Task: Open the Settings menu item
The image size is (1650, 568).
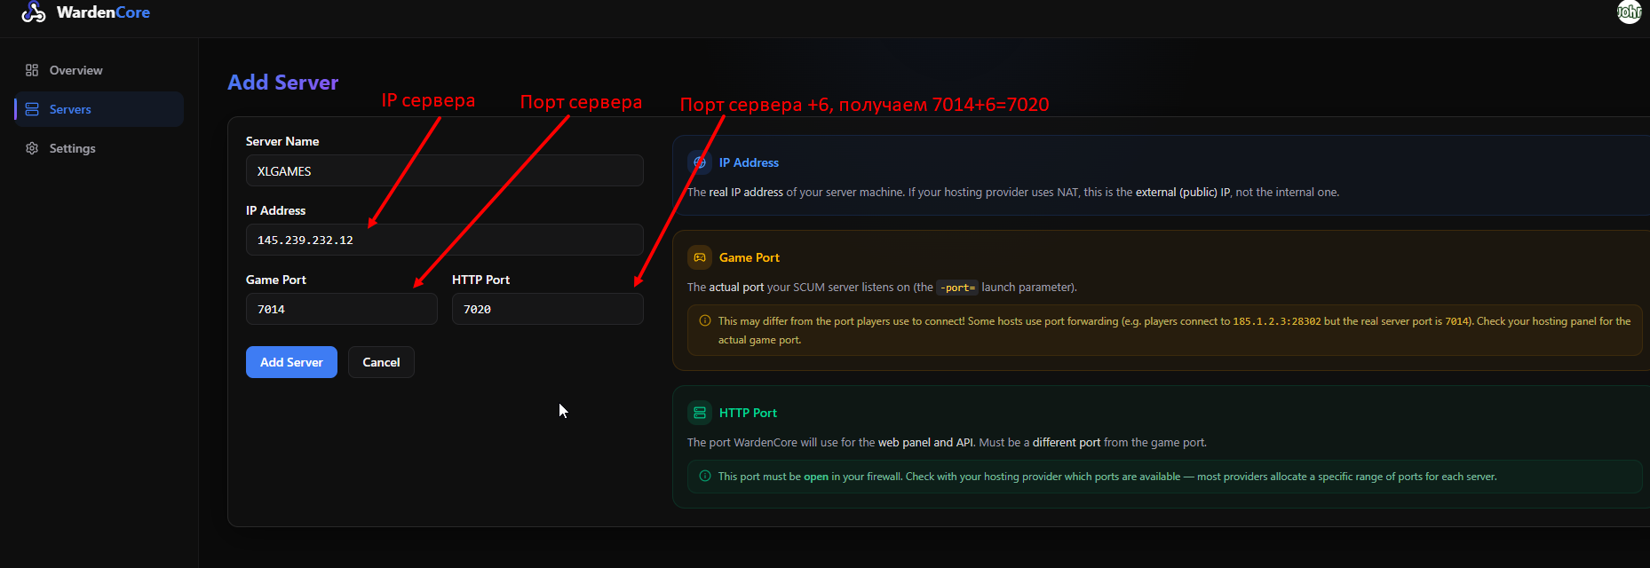Action: [72, 148]
